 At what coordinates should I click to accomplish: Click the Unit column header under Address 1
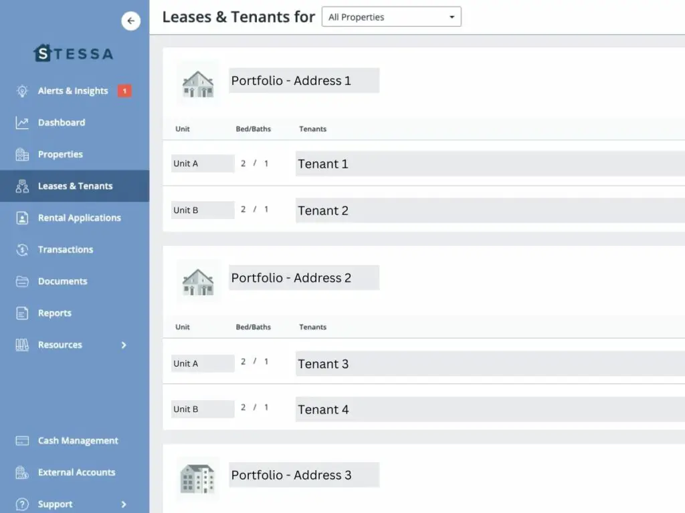[183, 129]
